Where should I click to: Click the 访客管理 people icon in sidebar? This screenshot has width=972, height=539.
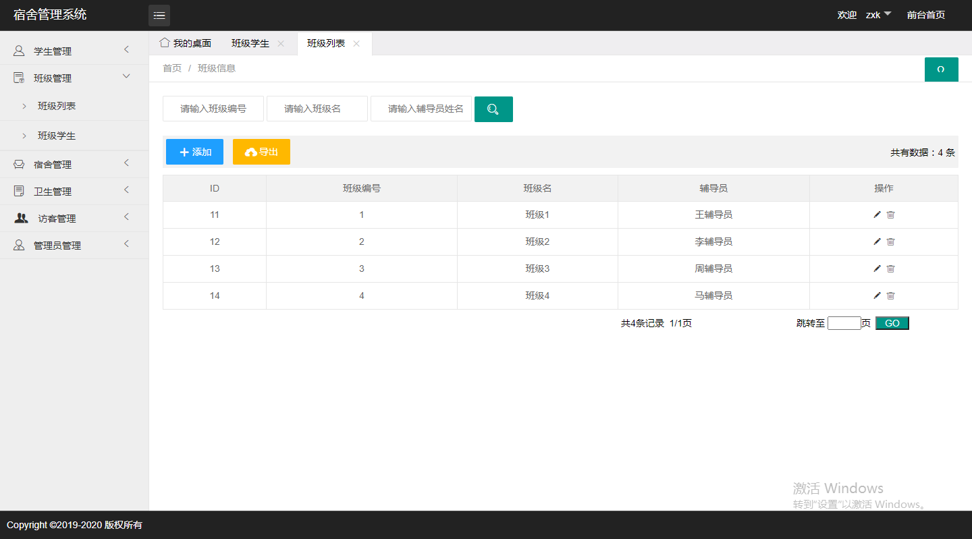[x=22, y=218]
